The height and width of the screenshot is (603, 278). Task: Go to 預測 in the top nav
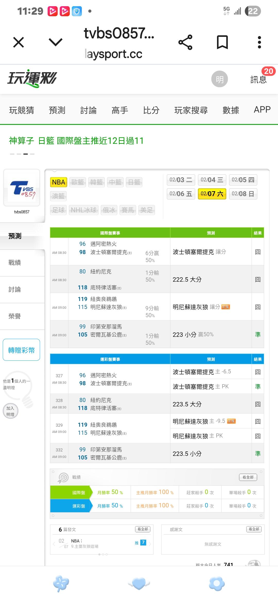[x=57, y=110]
